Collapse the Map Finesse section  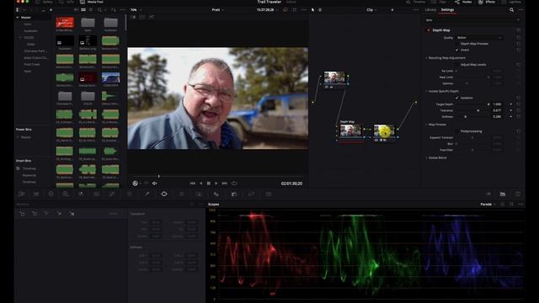[427, 125]
